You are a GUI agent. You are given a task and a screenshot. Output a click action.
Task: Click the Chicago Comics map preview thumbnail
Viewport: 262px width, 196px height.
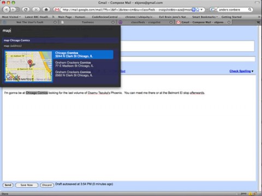(x=28, y=66)
